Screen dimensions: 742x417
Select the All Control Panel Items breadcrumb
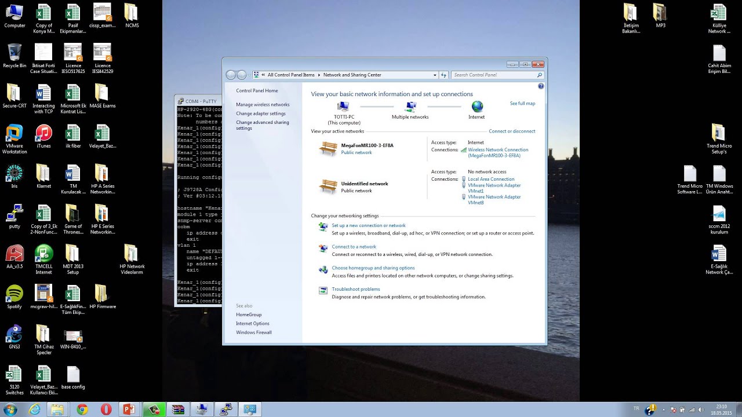291,75
